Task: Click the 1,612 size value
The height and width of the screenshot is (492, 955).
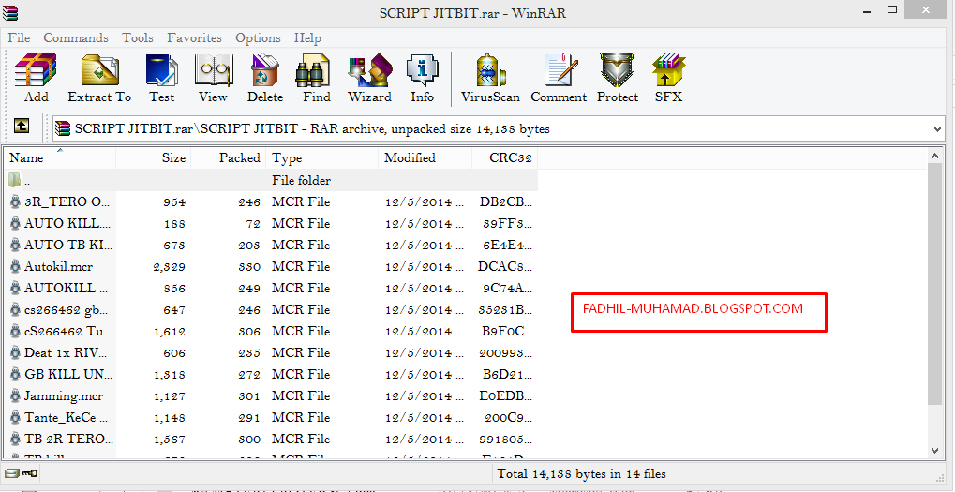Action: pos(170,331)
